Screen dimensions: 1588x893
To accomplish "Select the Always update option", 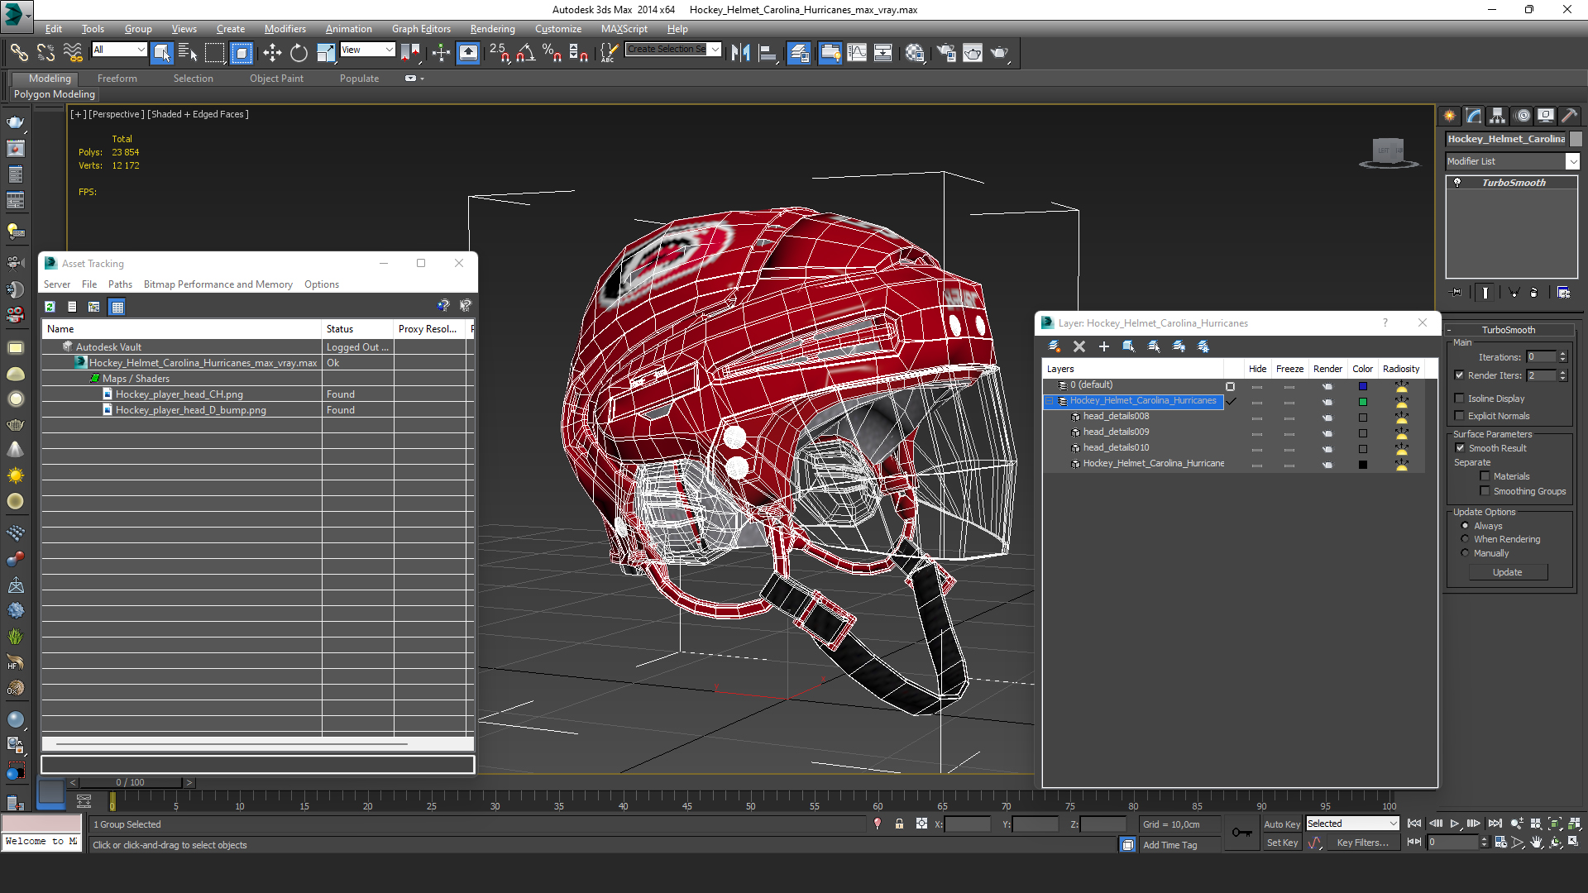I will click(1465, 526).
